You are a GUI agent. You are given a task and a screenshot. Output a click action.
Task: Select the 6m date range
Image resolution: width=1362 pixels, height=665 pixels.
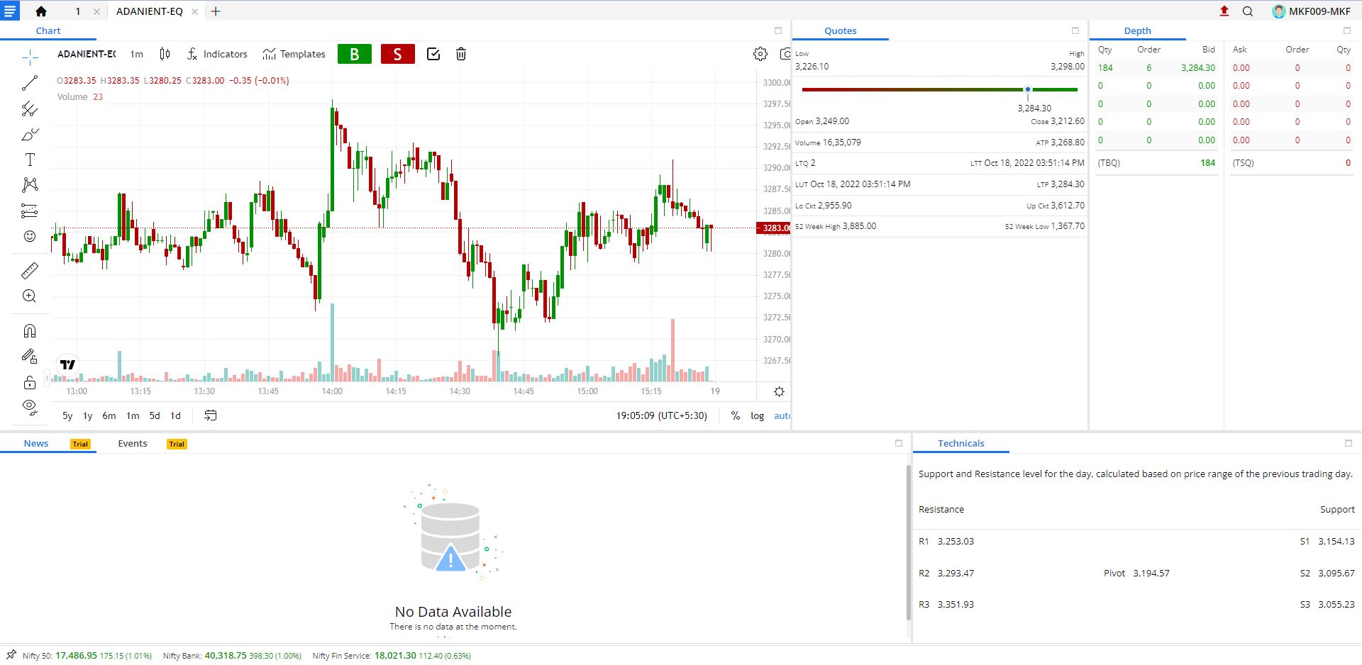click(109, 415)
